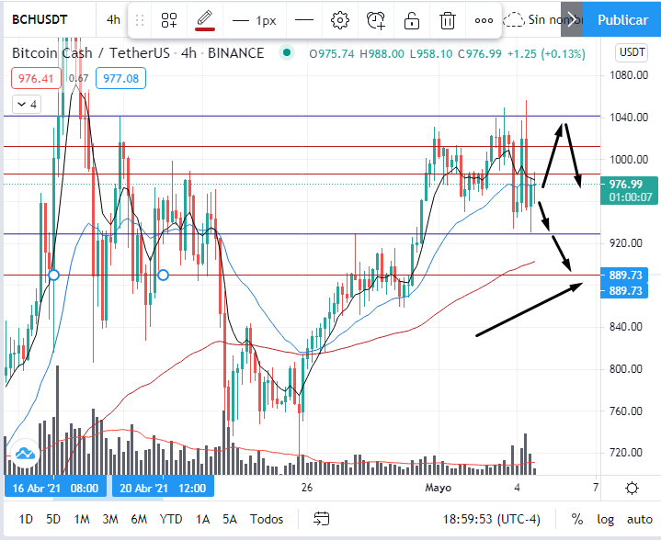Click the 1040.00 price axis label
Screen dimensions: 661x540
[x=629, y=118]
